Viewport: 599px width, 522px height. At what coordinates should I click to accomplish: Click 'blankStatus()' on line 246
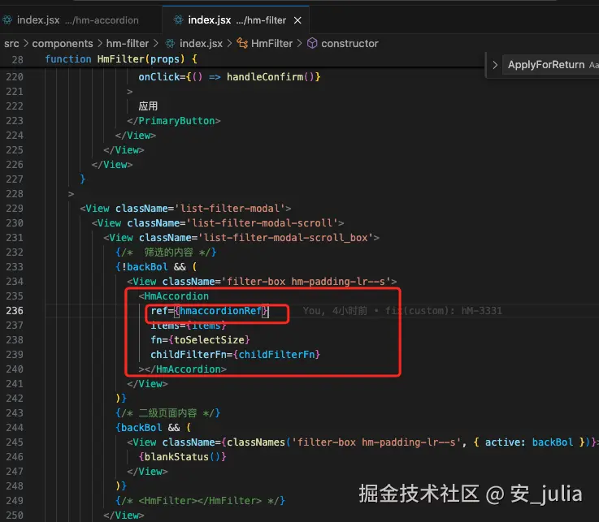click(183, 457)
